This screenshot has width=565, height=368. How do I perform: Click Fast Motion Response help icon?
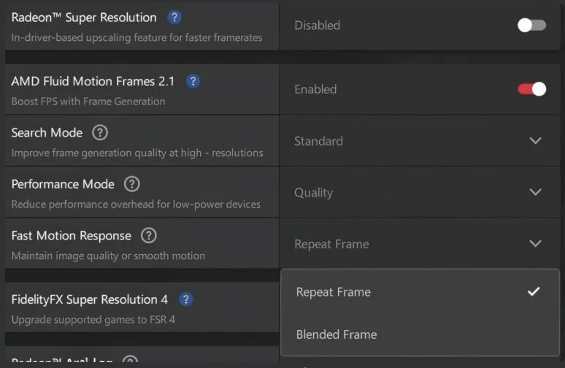click(x=149, y=235)
